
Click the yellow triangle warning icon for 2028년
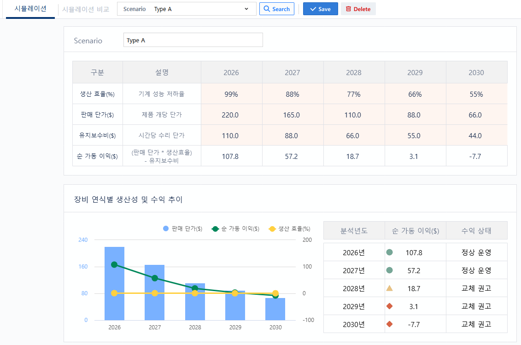pyautogui.click(x=389, y=288)
